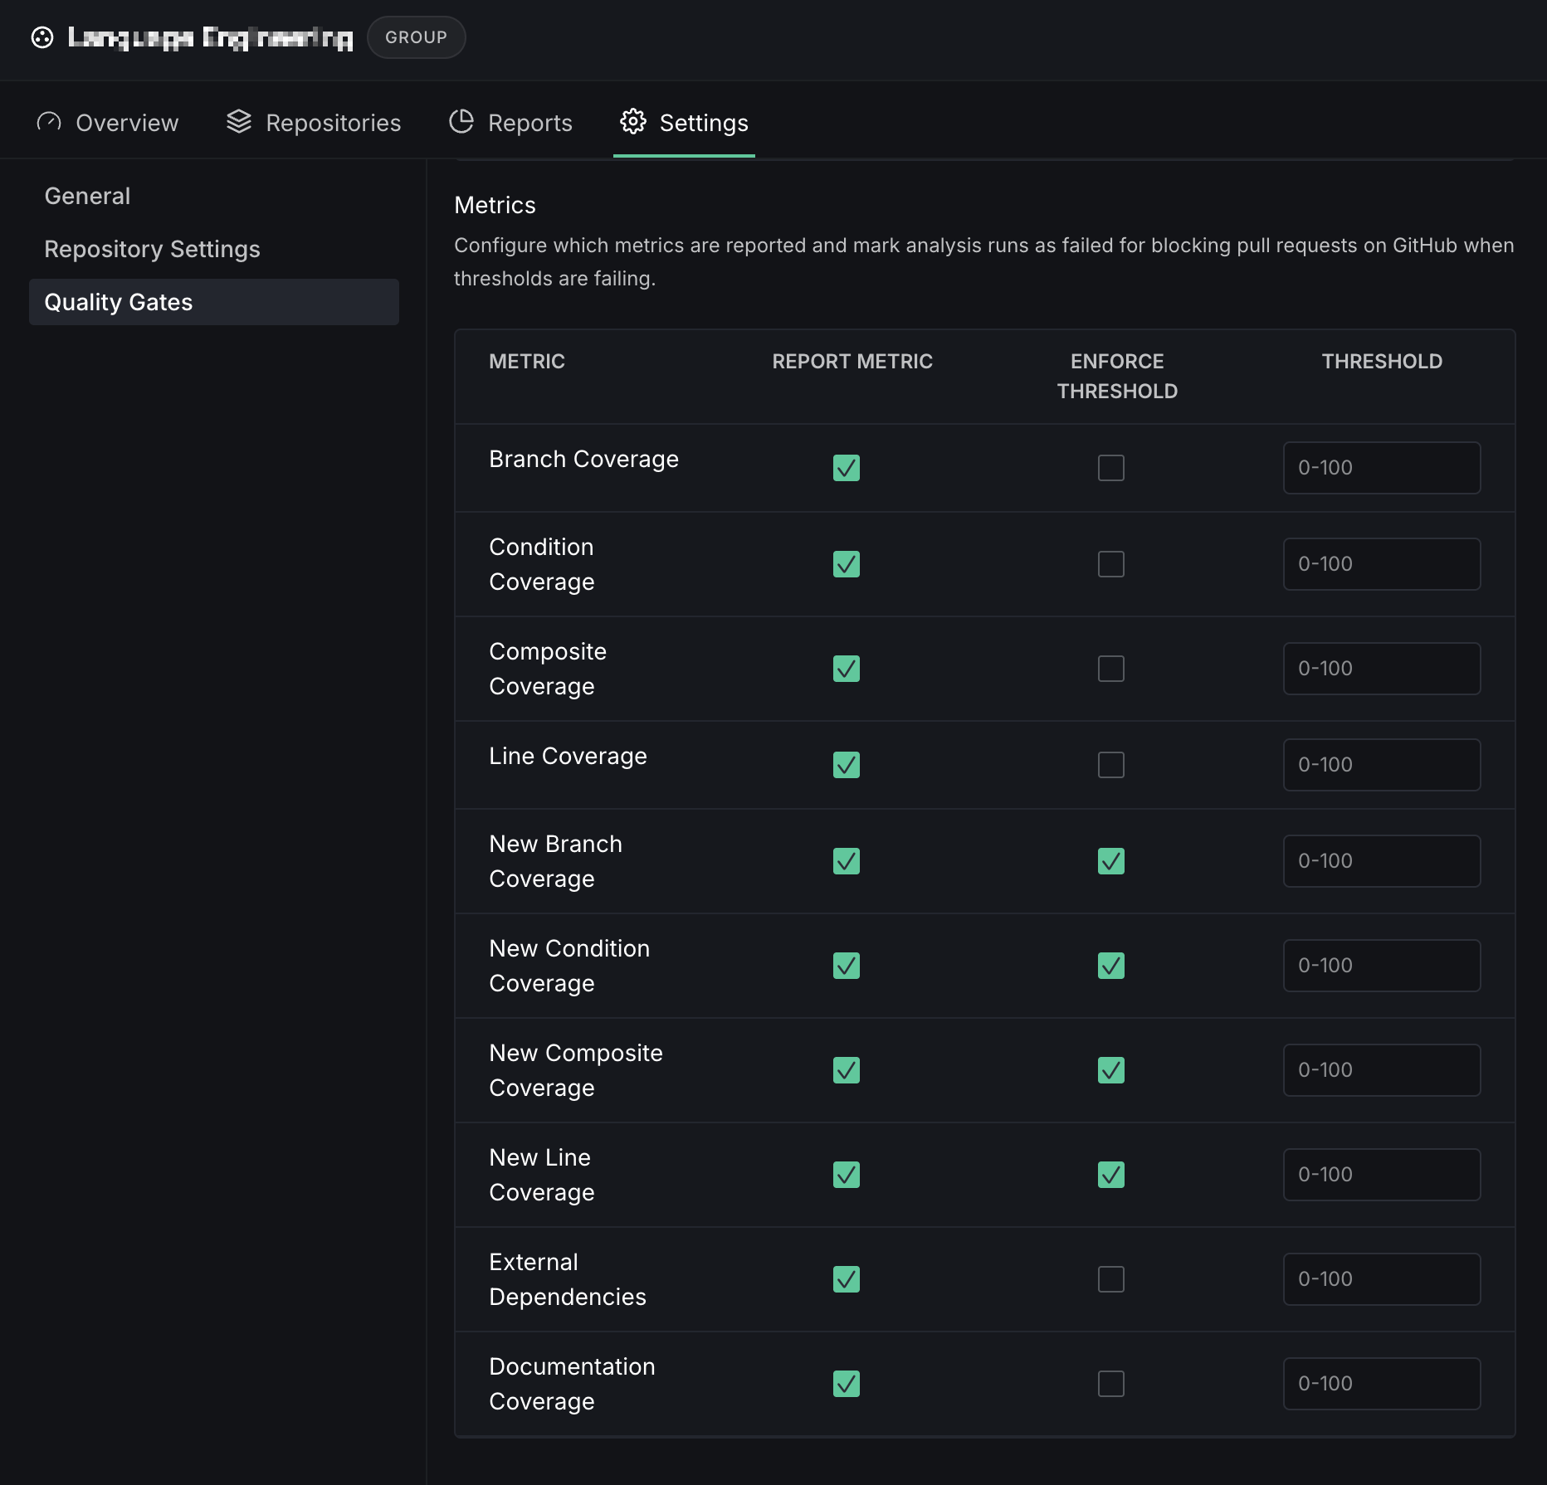The image size is (1547, 1485).
Task: Click the Repositories stack icon
Action: coord(239,122)
